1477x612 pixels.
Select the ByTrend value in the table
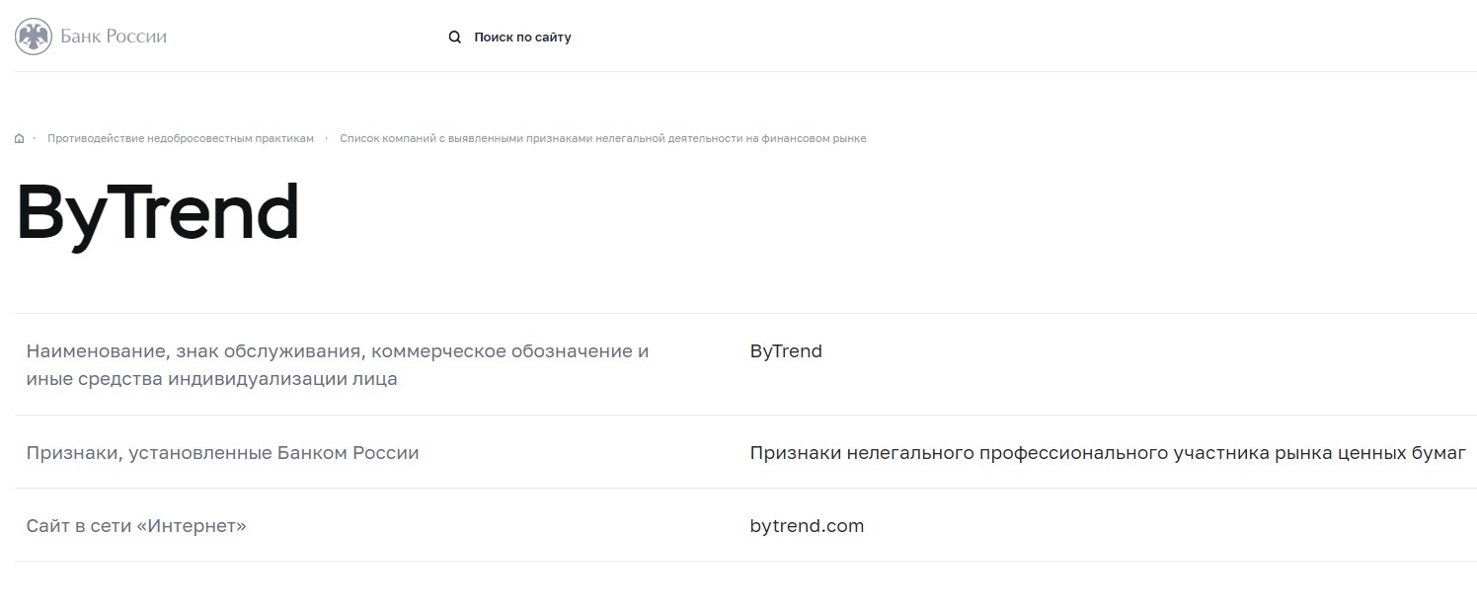pos(786,351)
